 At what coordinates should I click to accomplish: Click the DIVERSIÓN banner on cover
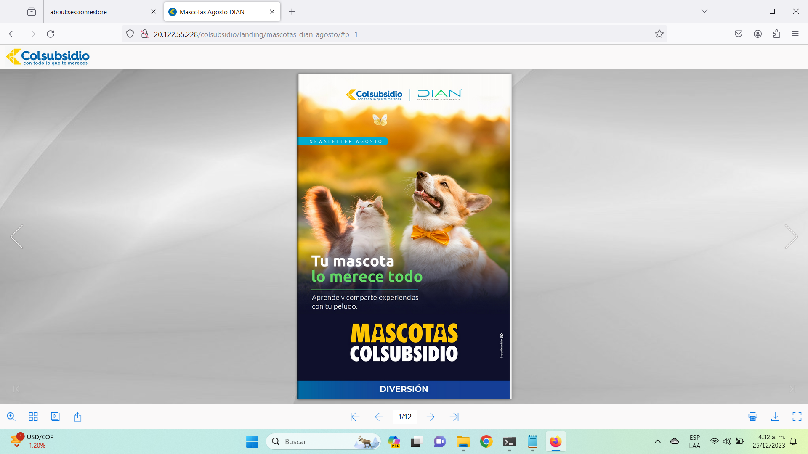click(404, 389)
